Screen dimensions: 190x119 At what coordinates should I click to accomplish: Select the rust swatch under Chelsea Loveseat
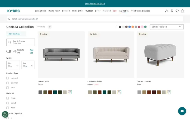[99, 92]
